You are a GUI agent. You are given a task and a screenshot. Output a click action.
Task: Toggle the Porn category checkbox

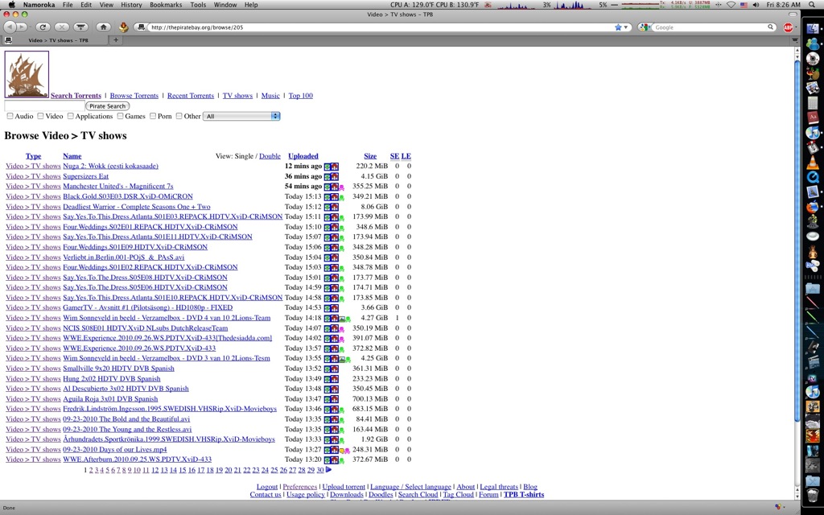pos(153,116)
